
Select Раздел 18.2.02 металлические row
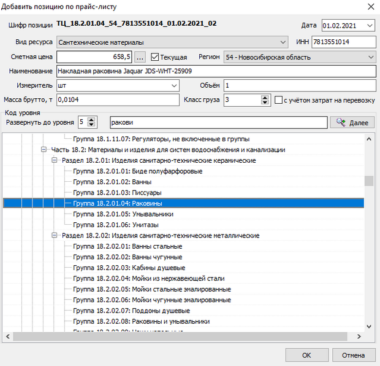pyautogui.click(x=161, y=235)
